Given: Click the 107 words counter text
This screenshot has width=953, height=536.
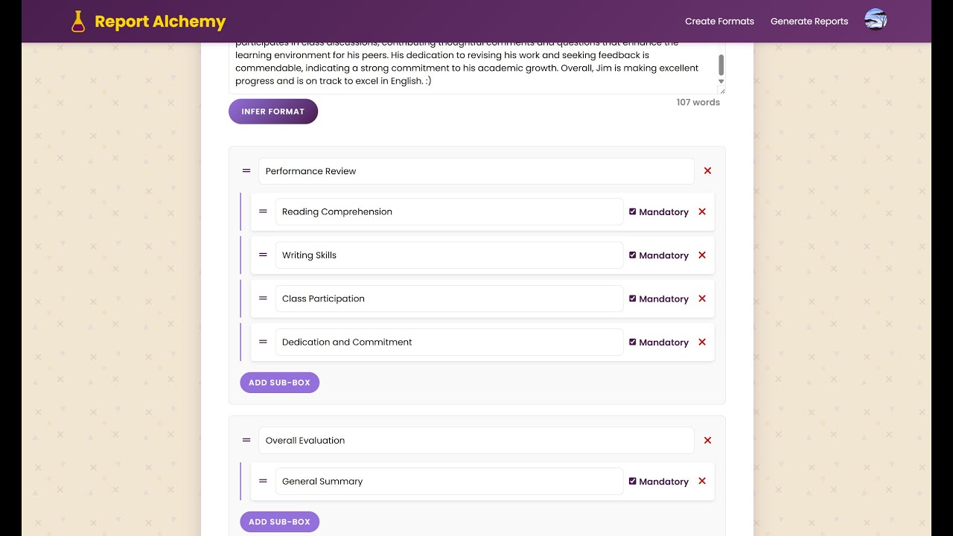Looking at the screenshot, I should (x=698, y=103).
